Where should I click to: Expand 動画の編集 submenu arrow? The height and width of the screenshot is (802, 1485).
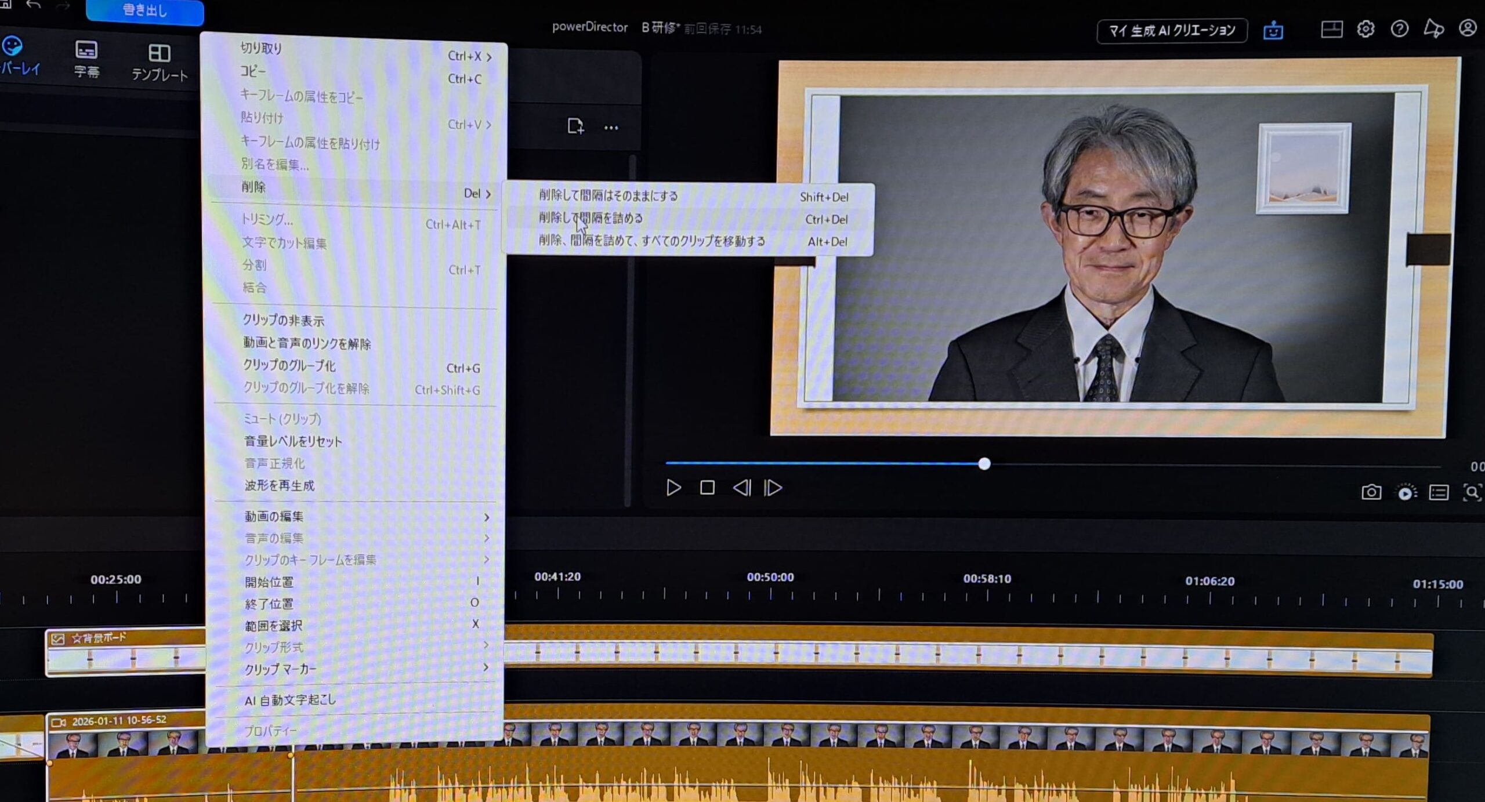(x=486, y=517)
